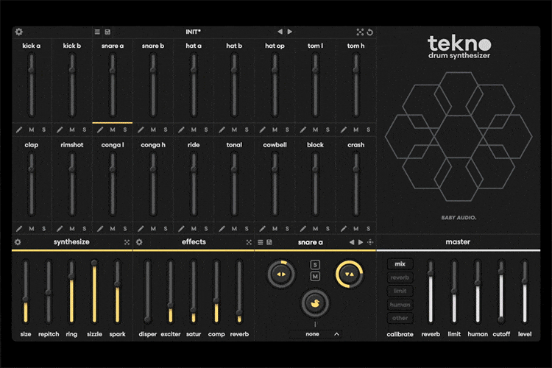
Task: Mute the crash channel
Action: click(355, 229)
